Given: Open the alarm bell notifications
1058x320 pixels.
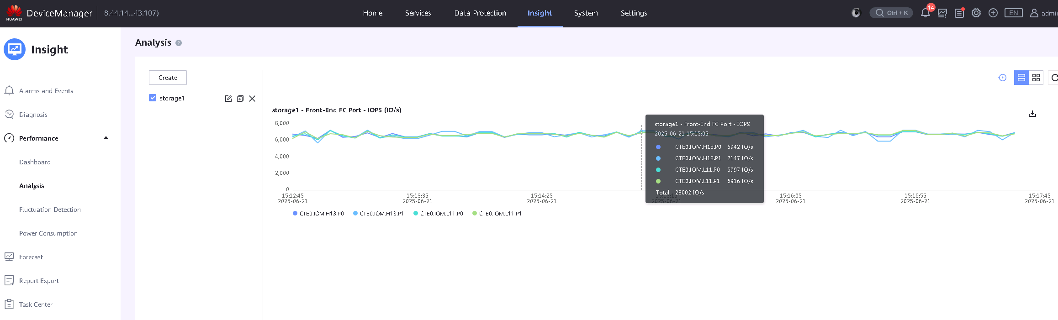Looking at the screenshot, I should tap(926, 13).
